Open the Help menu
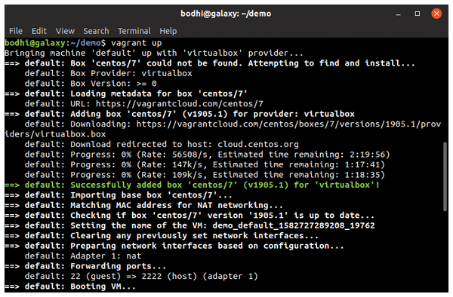The width and height of the screenshot is (453, 297). click(x=168, y=31)
